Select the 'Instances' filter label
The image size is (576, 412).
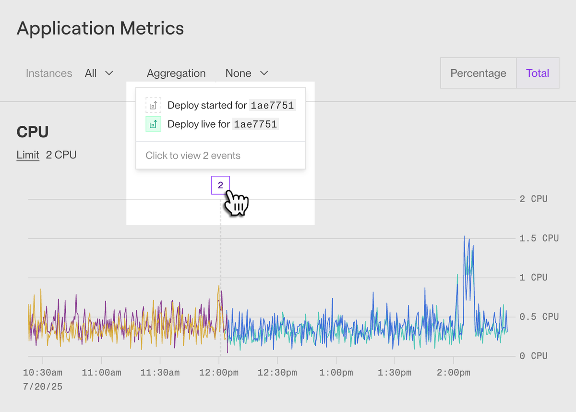49,73
